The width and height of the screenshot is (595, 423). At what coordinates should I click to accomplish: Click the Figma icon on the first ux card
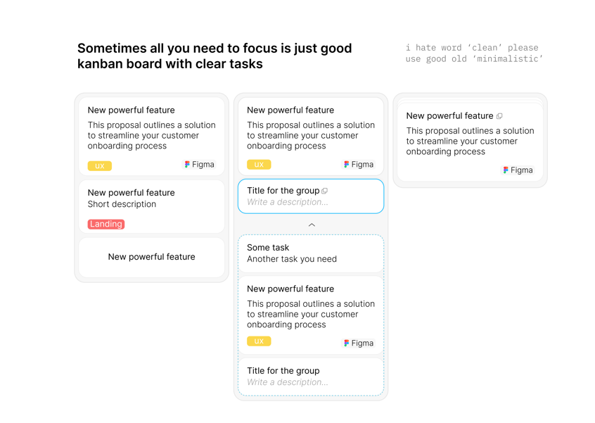187,164
